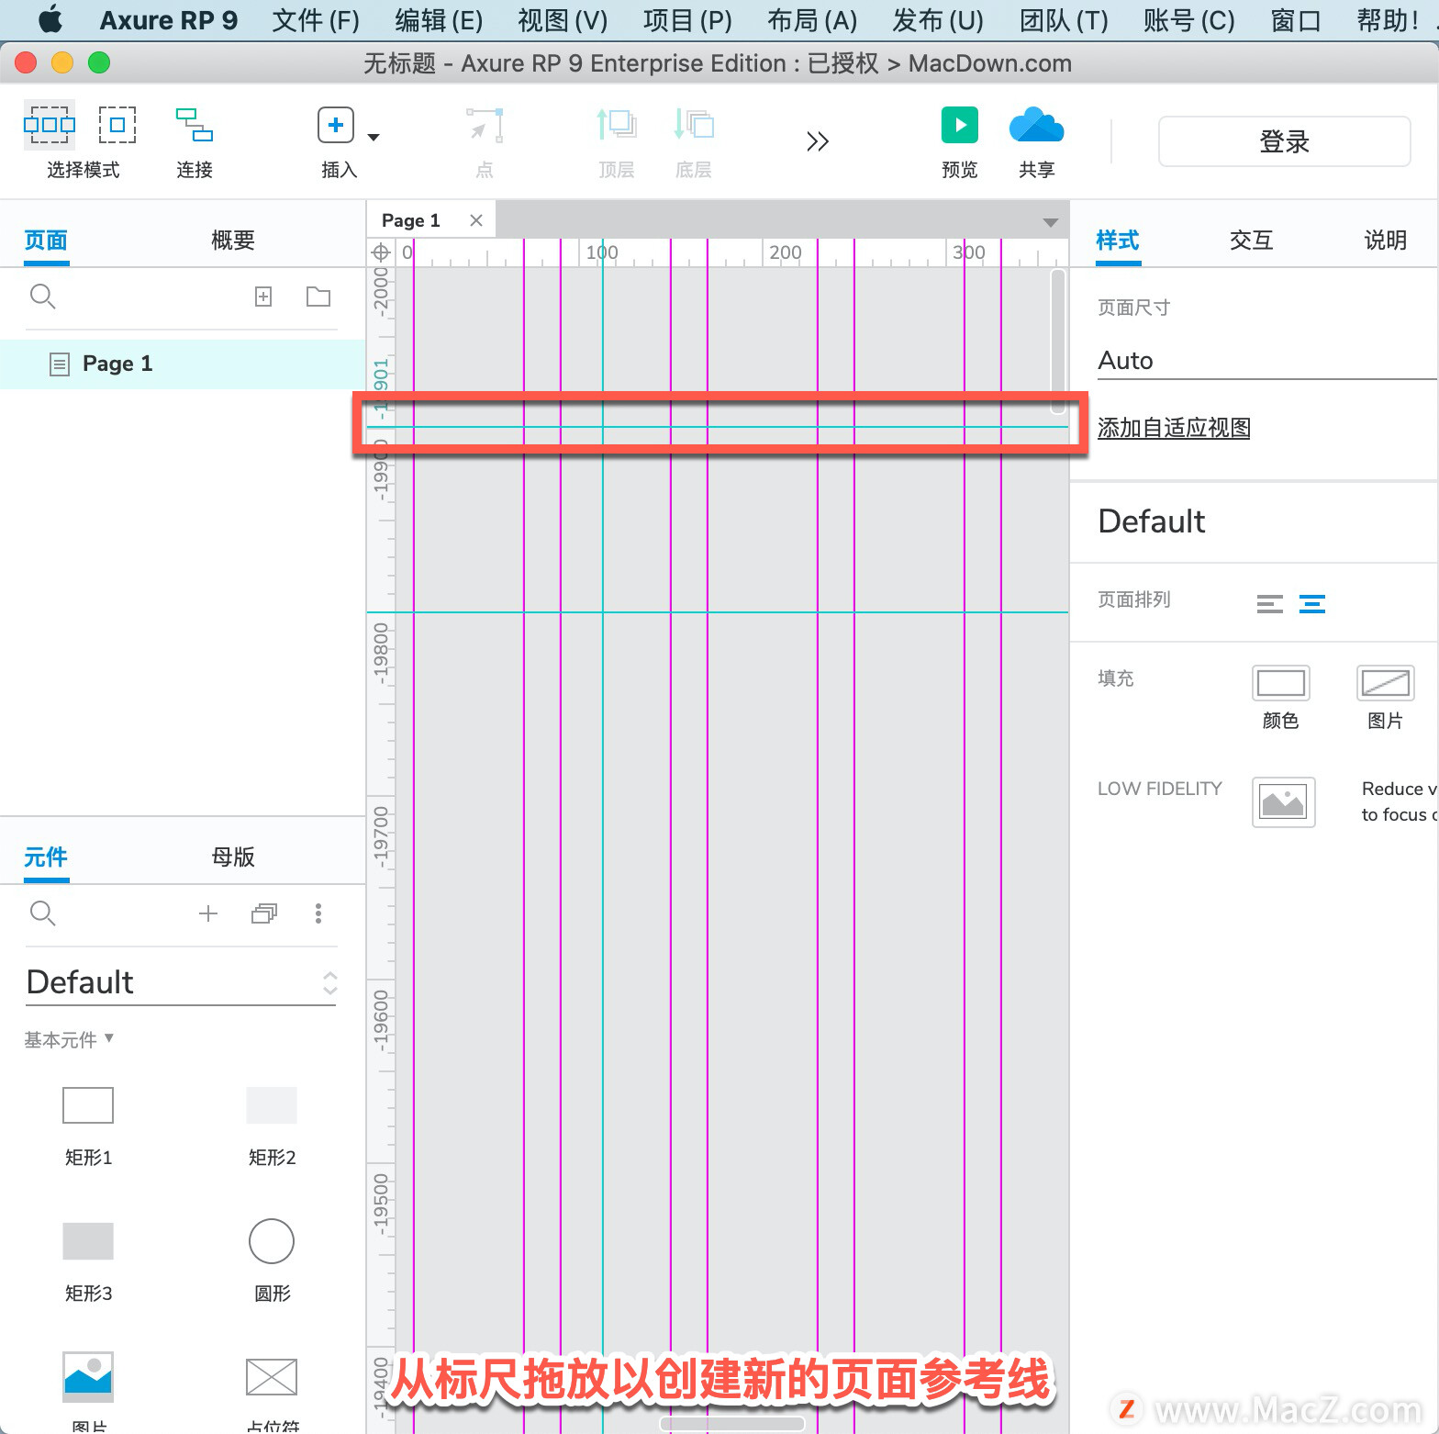Open the fill Color (颜色) swatch
The height and width of the screenshot is (1434, 1439).
point(1281,683)
